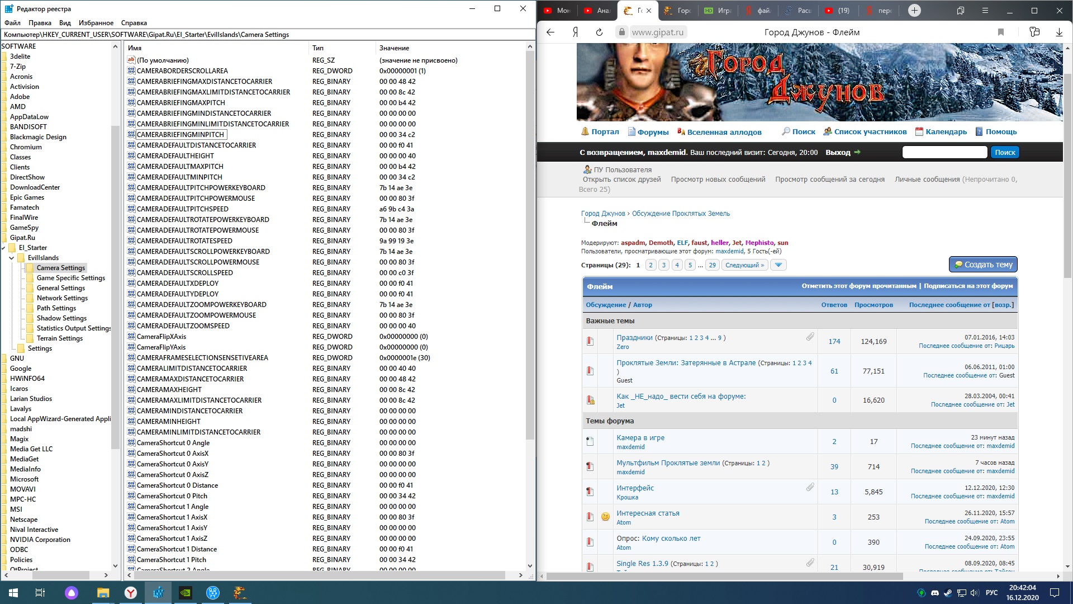Collapse the EI_Starter registry key

3,248
